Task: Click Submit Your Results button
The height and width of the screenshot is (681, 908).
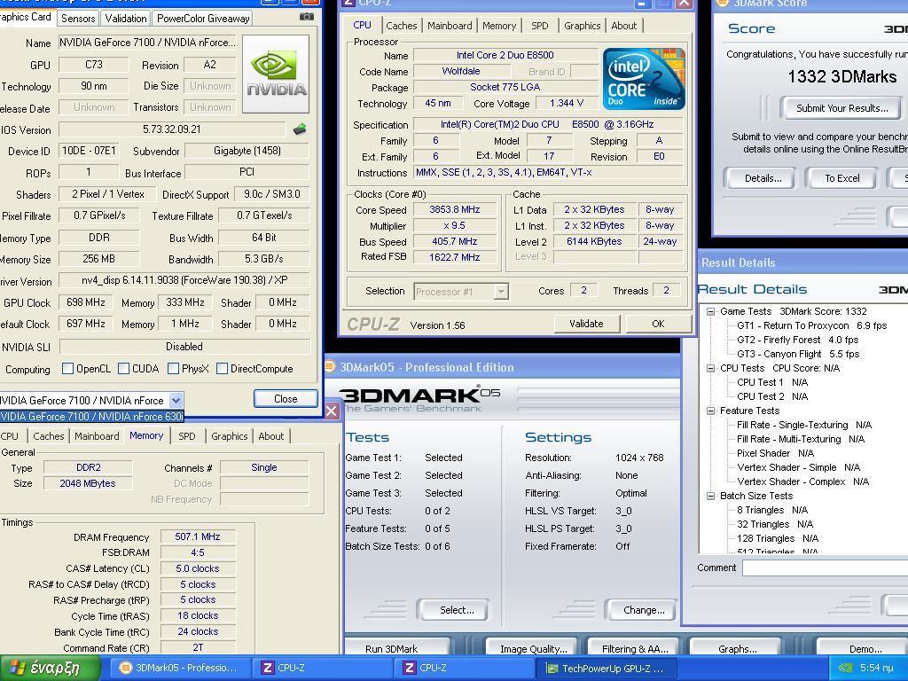Action: [841, 107]
